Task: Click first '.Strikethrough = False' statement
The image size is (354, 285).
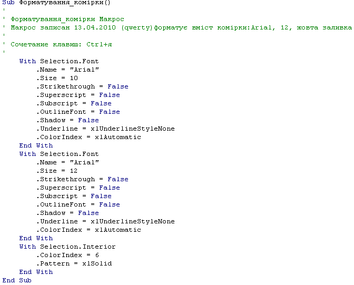Action: [82, 86]
